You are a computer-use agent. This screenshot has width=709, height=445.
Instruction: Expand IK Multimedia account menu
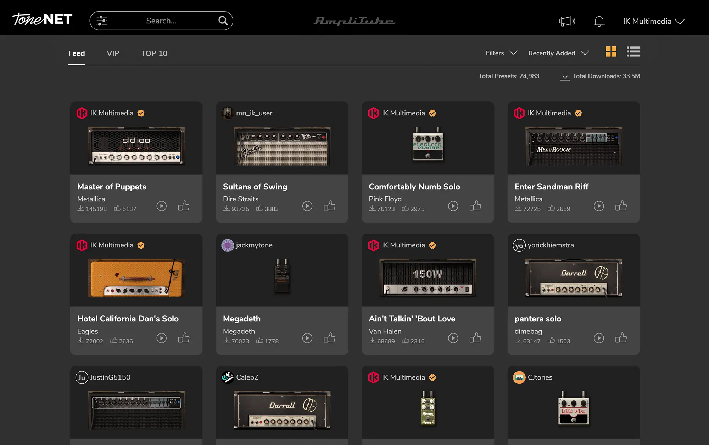[653, 21]
